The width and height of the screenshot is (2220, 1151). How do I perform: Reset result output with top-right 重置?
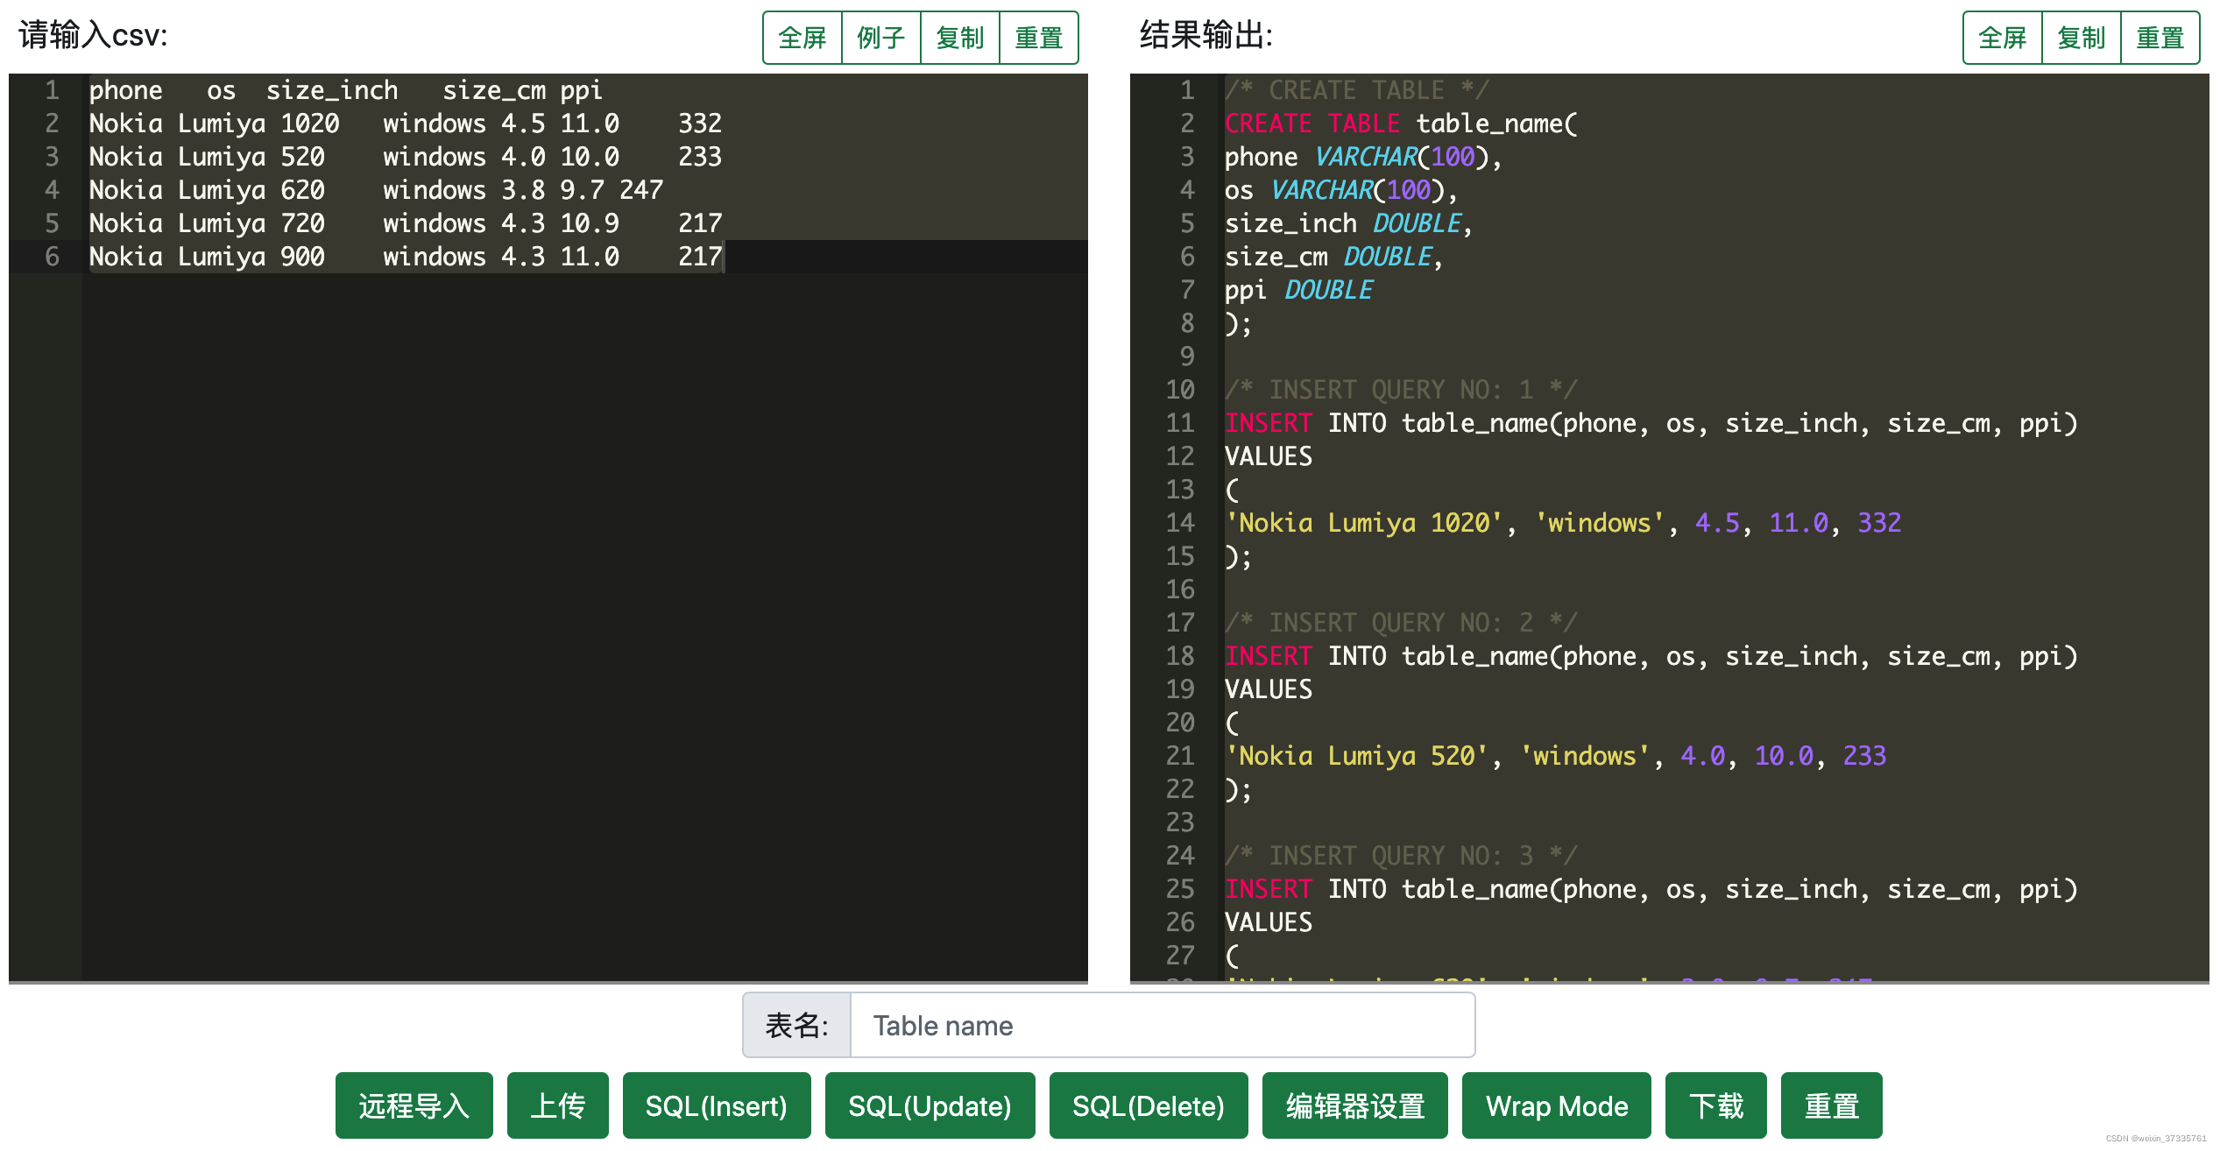[x=2160, y=38]
